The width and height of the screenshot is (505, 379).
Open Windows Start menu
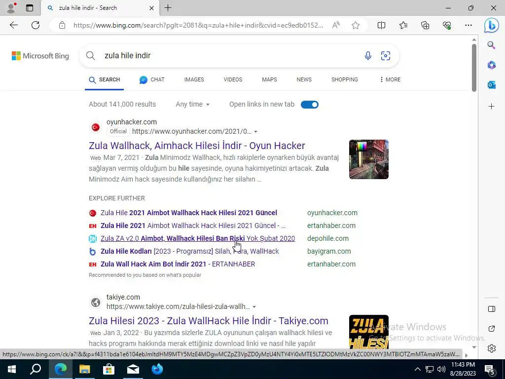click(x=12, y=369)
